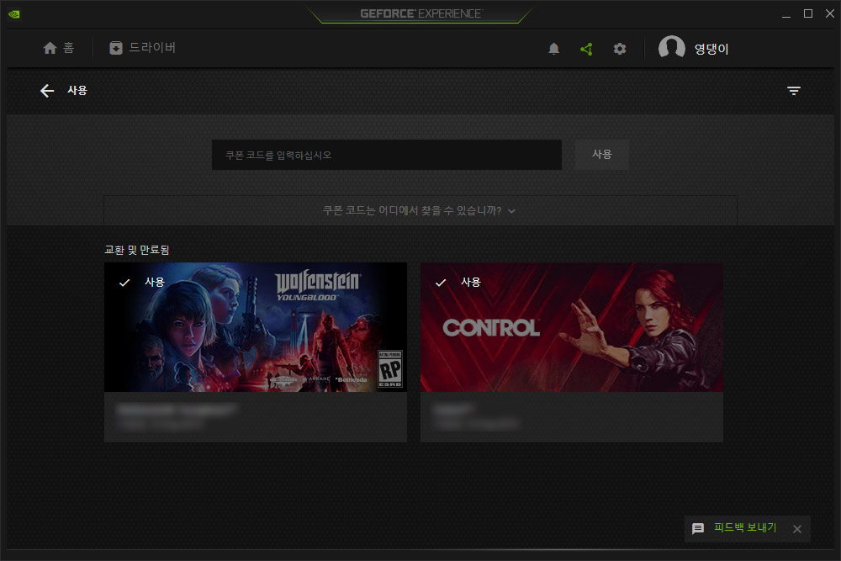
Task: Open account name 영댕이
Action: pos(711,50)
